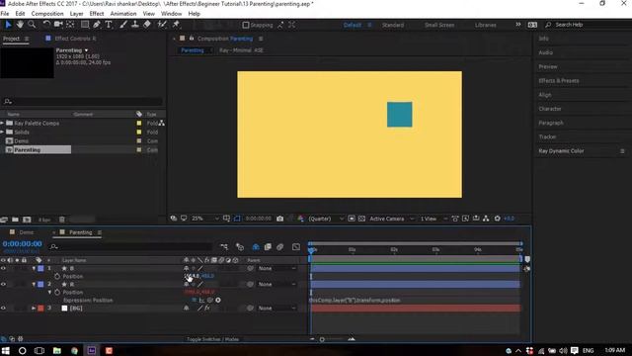The image size is (632, 356).
Task: Enable frame blending icon in timeline
Action: tap(268, 246)
